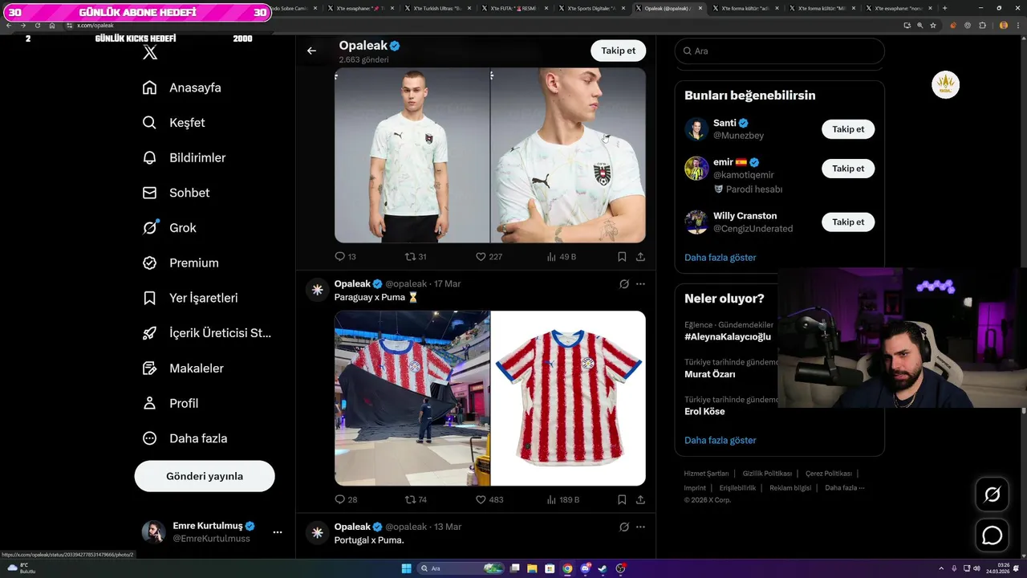This screenshot has height=578, width=1027.
Task: Switch to 'X'te Turkish Ultras' browser tab
Action: [440, 7]
